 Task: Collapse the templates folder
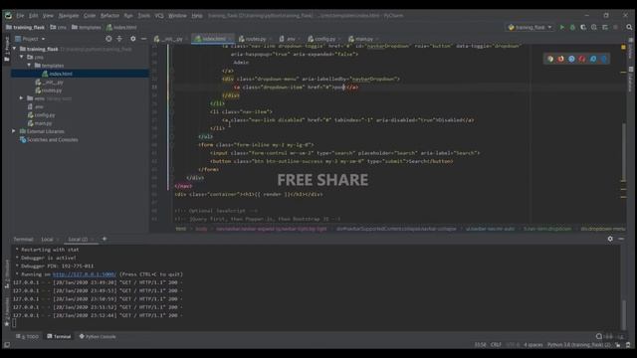[x=29, y=66]
